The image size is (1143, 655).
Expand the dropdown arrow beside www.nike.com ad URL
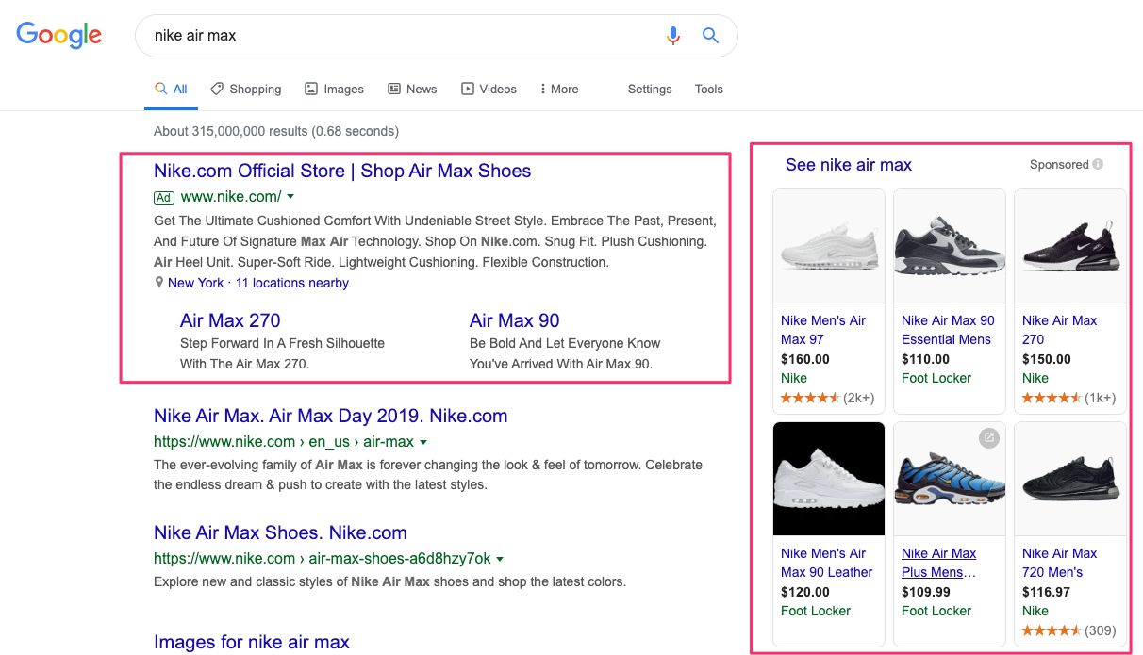[x=290, y=198]
